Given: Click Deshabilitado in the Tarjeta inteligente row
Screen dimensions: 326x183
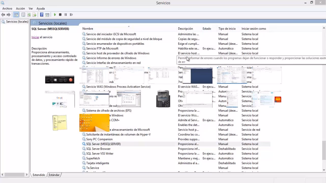Looking at the screenshot, I should tap(227, 163).
